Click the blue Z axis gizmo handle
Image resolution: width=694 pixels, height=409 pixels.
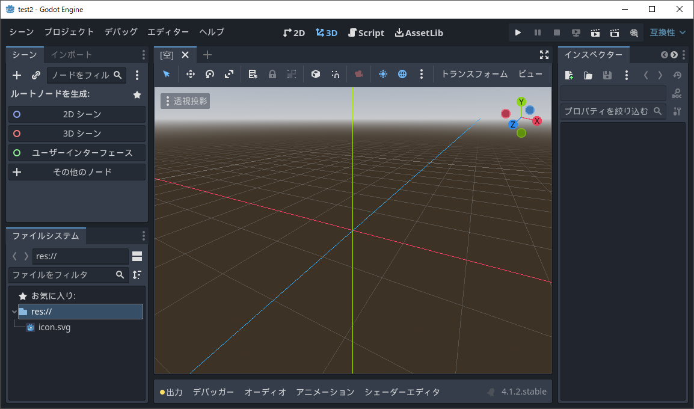[x=512, y=125]
